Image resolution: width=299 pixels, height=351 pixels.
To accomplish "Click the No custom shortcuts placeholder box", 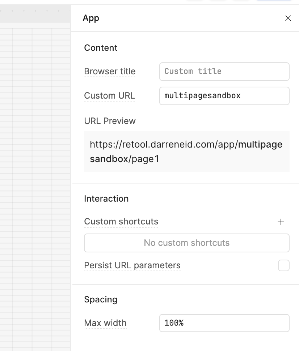I will click(x=186, y=243).
